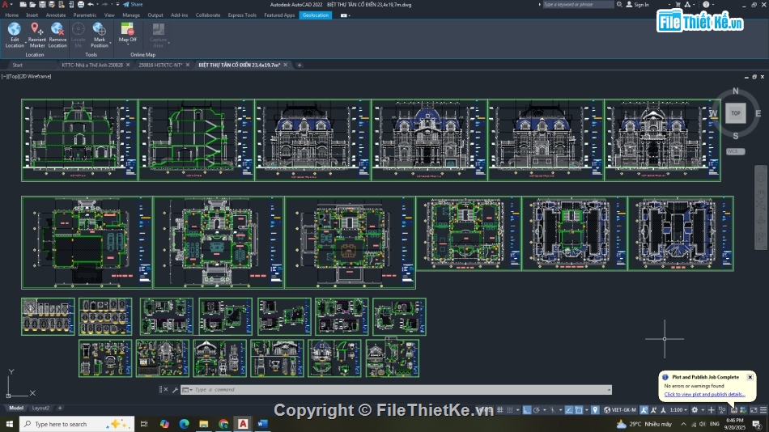769x432 pixels.
Task: Switch to the Layout2 tab
Action: point(40,408)
